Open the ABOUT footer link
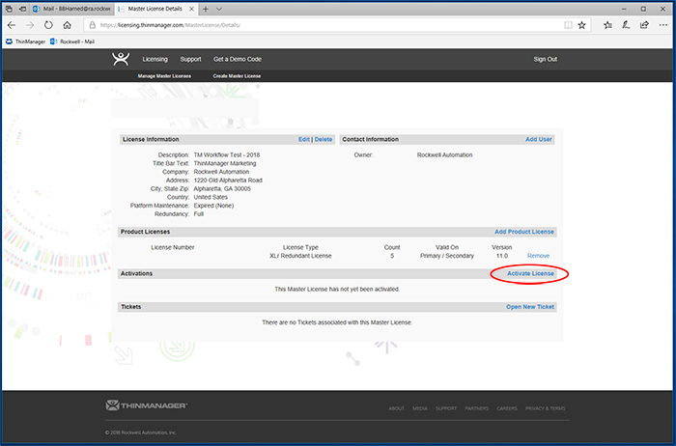The image size is (676, 446). (396, 408)
